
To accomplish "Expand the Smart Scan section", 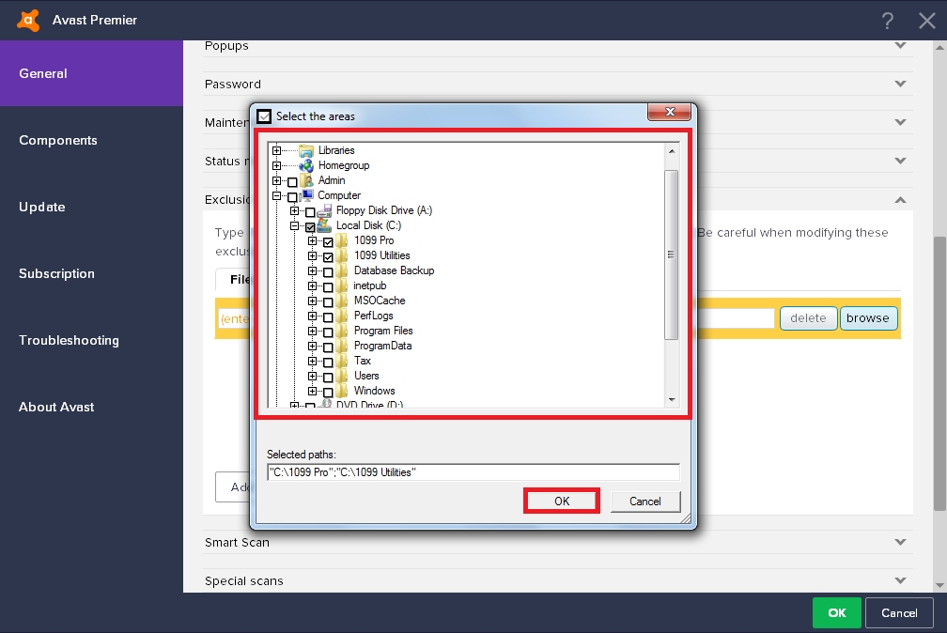I will pyautogui.click(x=900, y=543).
